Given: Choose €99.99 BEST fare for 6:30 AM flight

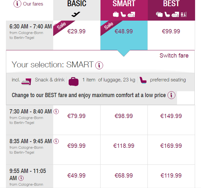Looking at the screenshot, I should (x=171, y=31).
